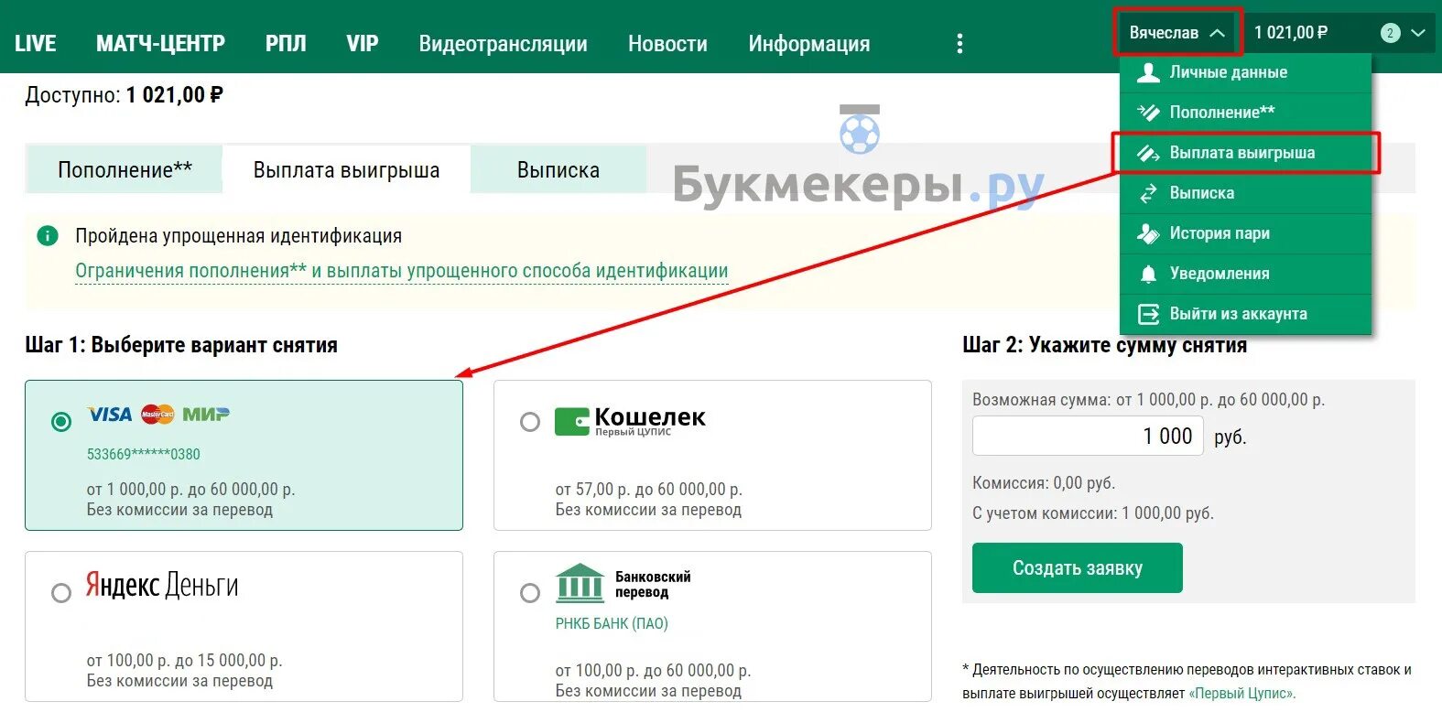Screen dimensions: 1442x723
Task: Click the Выйти из аккаунта exit icon
Action: 1148,314
